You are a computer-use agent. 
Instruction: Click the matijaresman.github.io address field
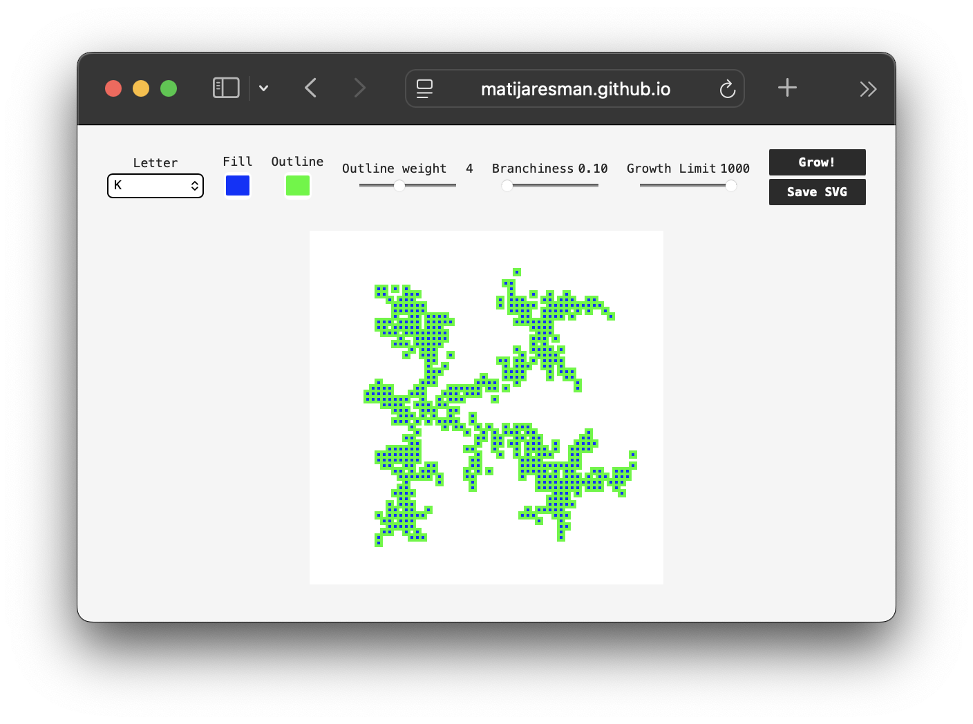point(575,89)
